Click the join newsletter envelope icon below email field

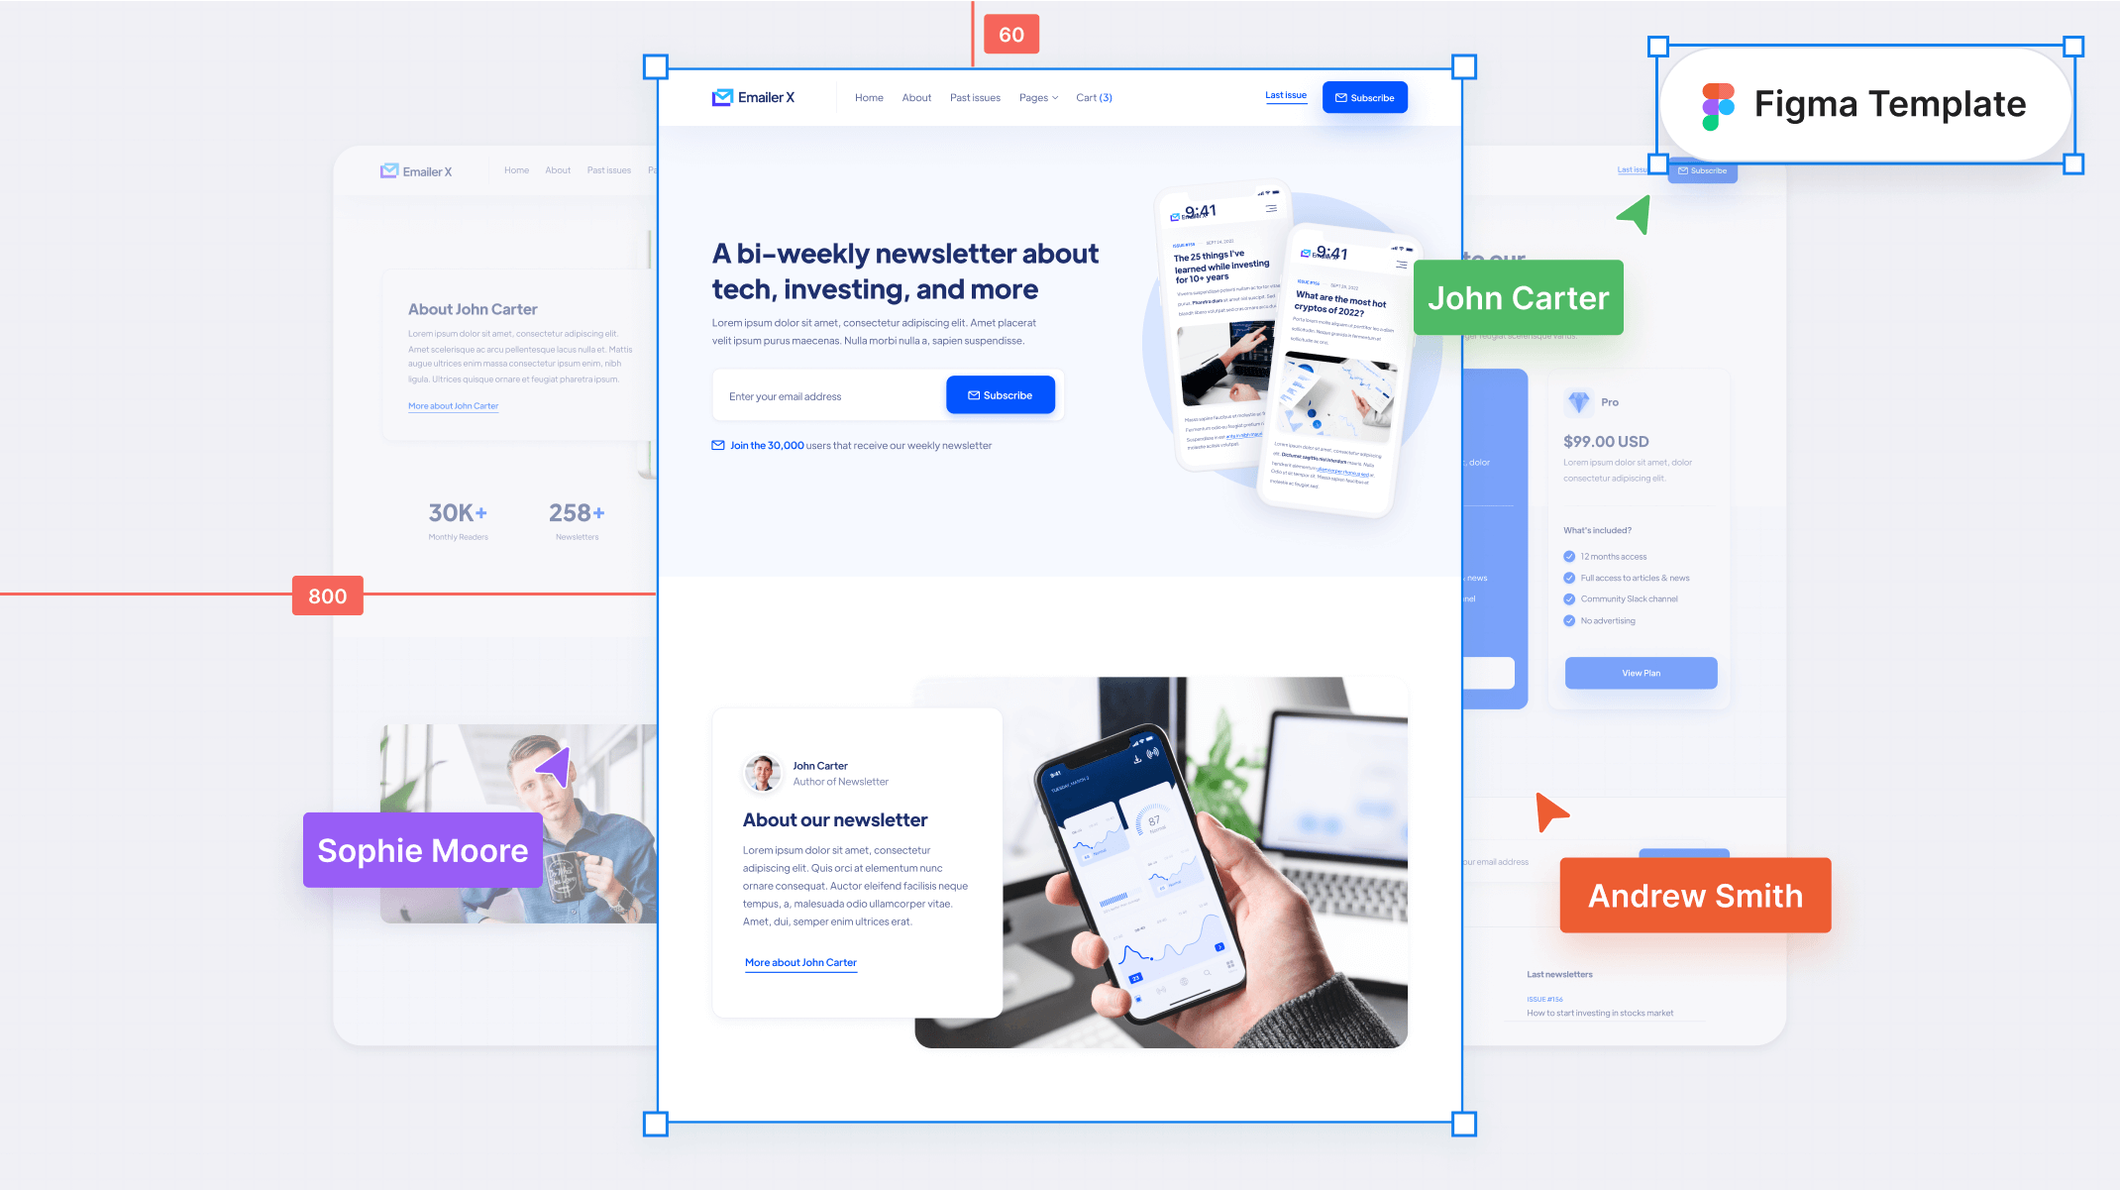(716, 446)
